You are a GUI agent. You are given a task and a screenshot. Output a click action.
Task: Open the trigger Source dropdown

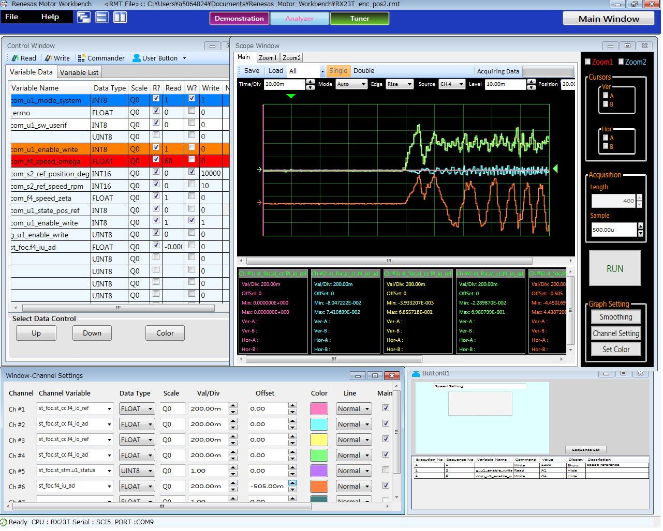[452, 84]
